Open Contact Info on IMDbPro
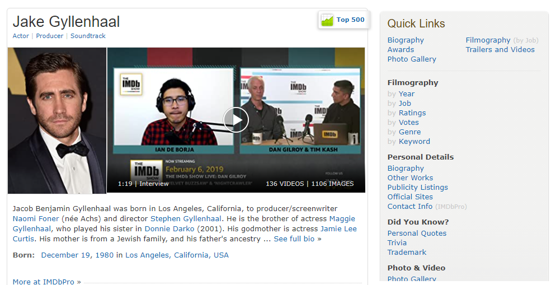 (x=409, y=207)
